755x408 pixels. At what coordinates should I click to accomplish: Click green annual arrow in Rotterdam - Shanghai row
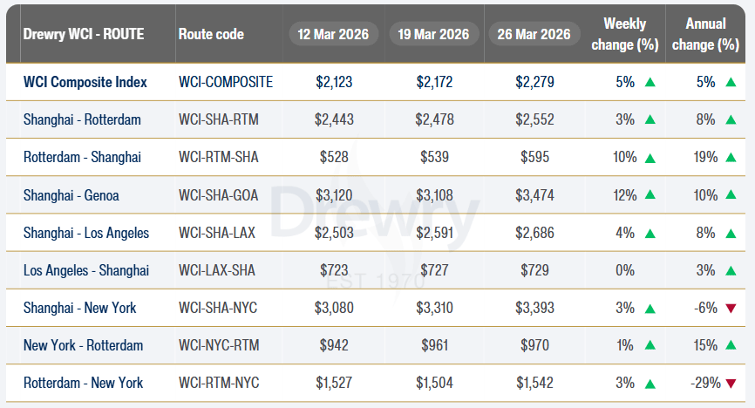(730, 158)
